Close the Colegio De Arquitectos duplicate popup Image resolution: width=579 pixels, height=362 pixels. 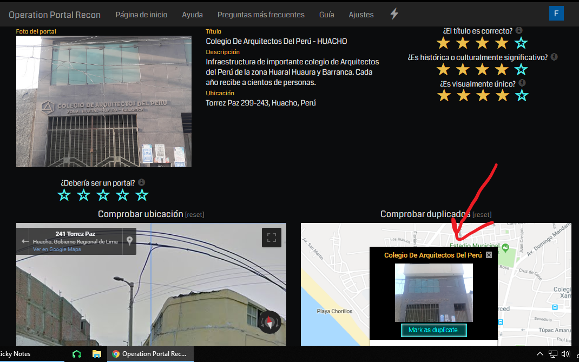click(489, 255)
